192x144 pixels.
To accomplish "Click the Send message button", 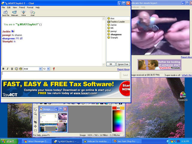I will [125, 75].
